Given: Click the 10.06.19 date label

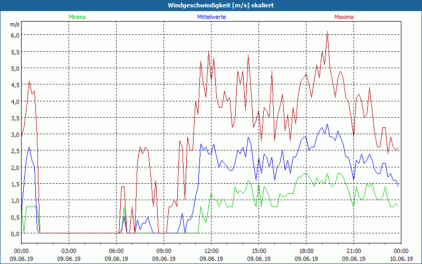Looking at the screenshot, I should [x=401, y=259].
